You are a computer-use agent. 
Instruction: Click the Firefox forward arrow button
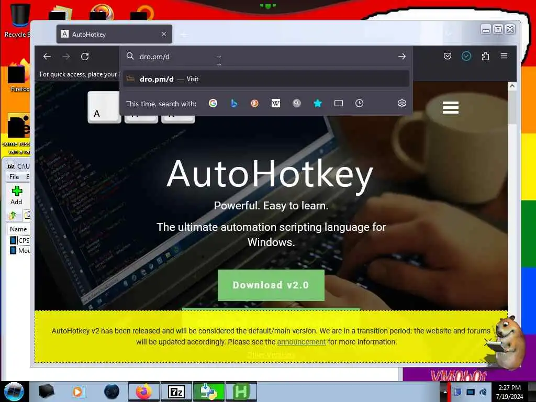click(x=66, y=57)
